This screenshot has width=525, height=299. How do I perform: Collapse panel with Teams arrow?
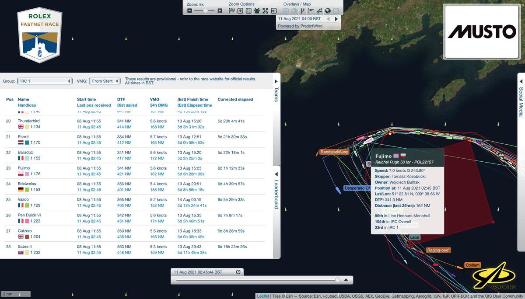276,81
